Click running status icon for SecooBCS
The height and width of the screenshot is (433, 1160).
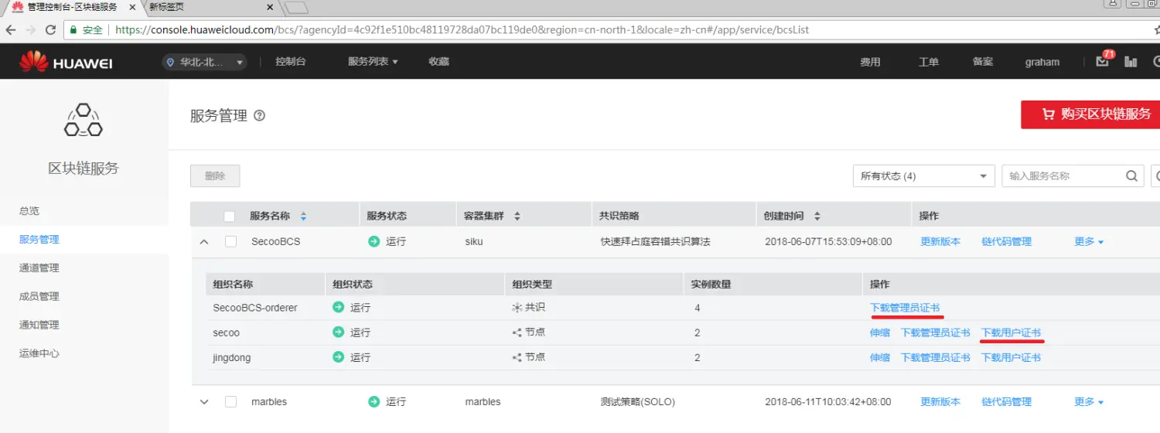click(x=374, y=241)
